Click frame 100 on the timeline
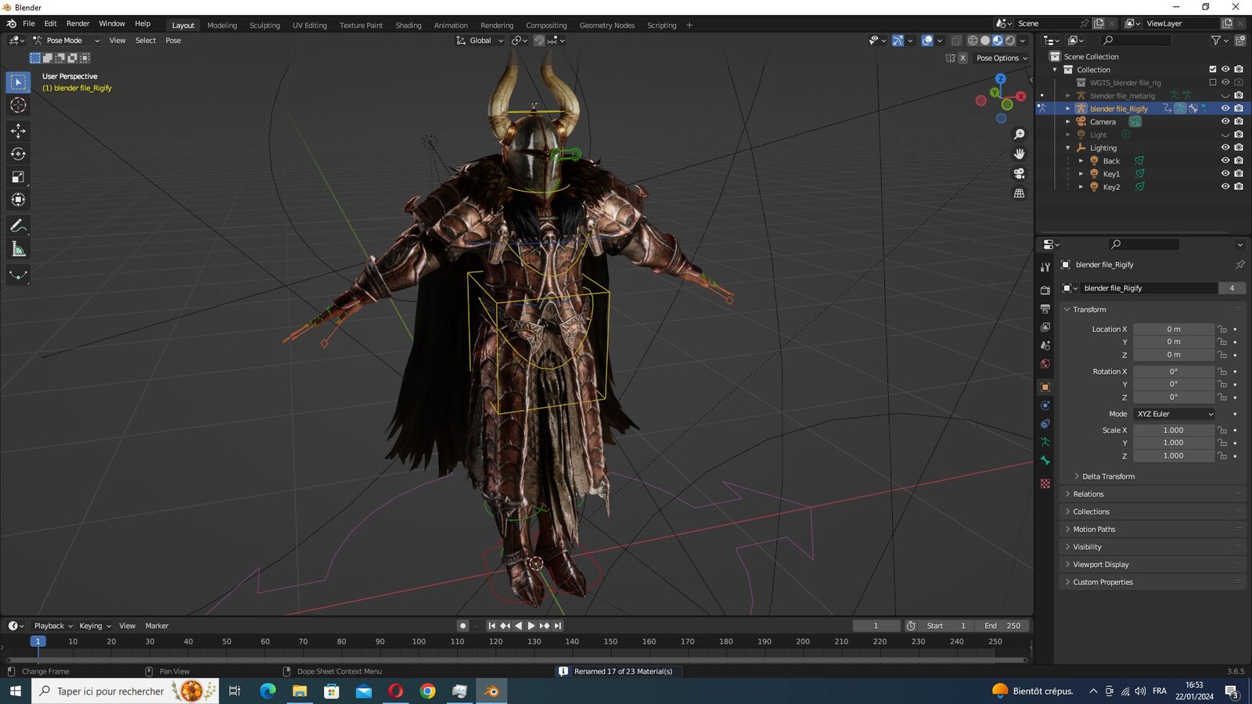 pos(419,641)
